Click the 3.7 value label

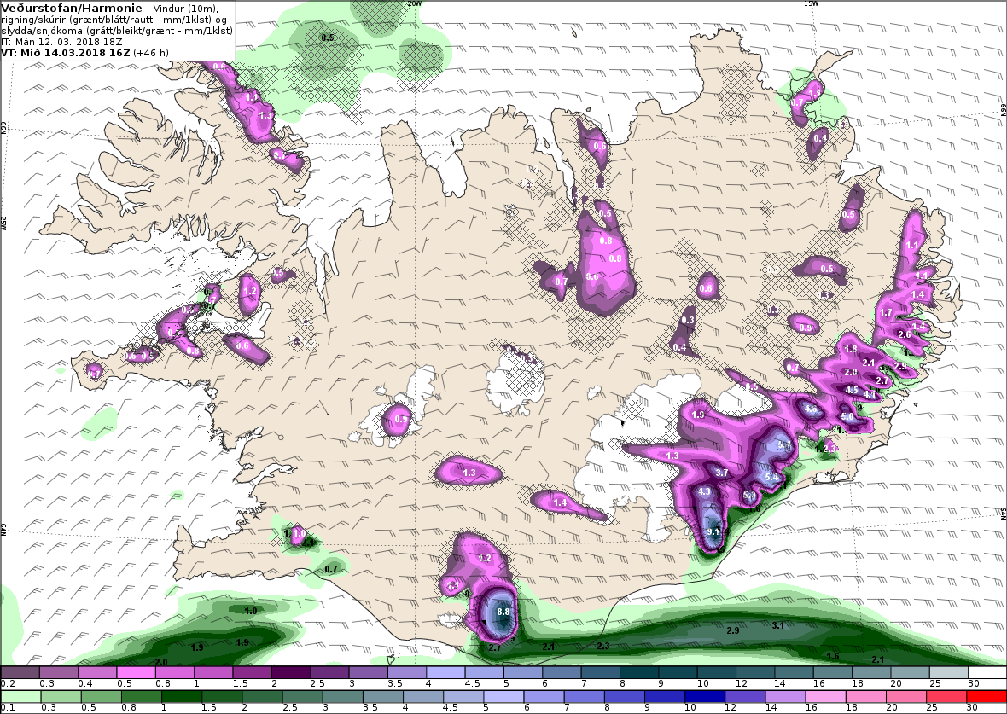(721, 473)
